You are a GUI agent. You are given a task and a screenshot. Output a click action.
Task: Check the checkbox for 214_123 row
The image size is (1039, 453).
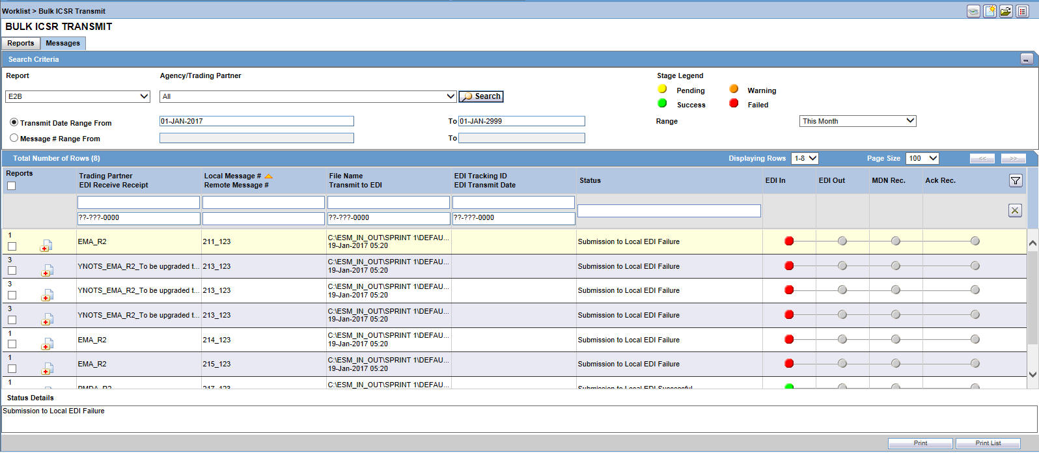click(x=12, y=344)
